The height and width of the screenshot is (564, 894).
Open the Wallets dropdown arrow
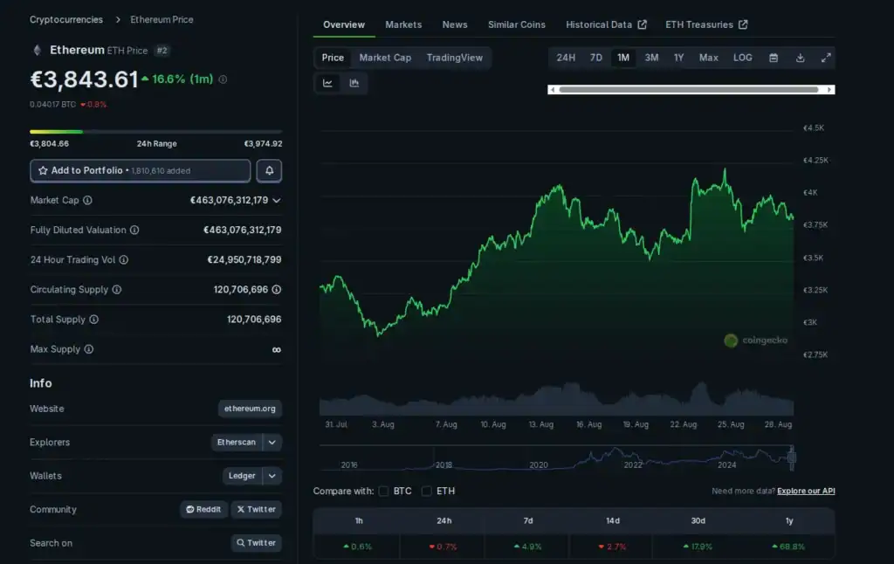[272, 476]
